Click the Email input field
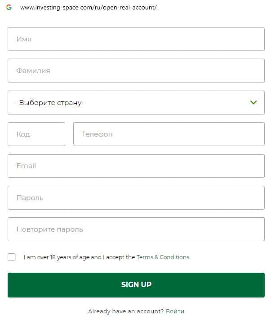Image resolution: width=271 pixels, height=325 pixels. [x=136, y=166]
